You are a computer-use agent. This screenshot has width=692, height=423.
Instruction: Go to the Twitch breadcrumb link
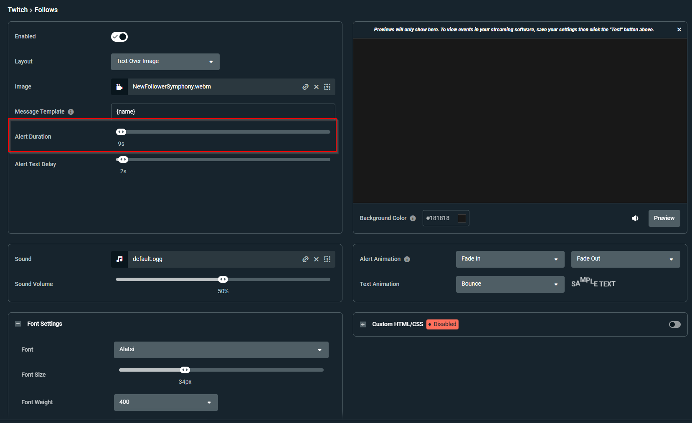click(18, 9)
